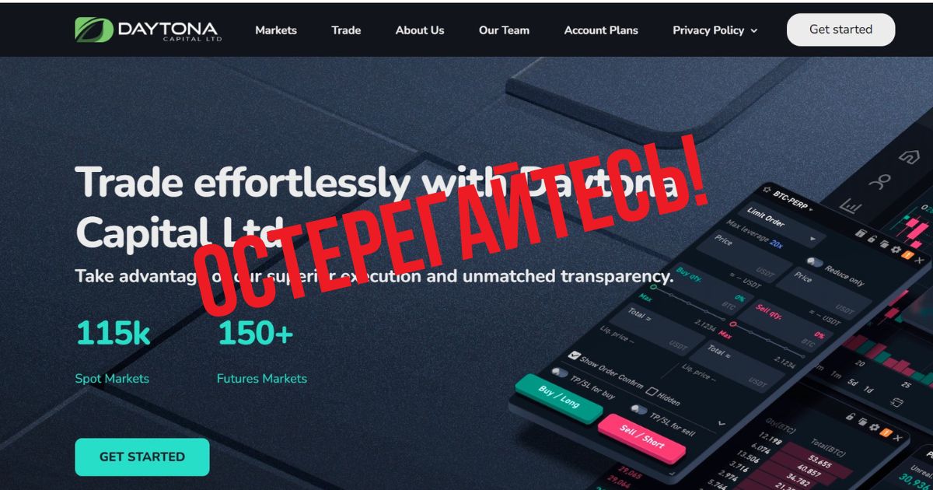Click the gear settings icon in the order panel
Viewport: 933px width, 490px height.
point(896,250)
